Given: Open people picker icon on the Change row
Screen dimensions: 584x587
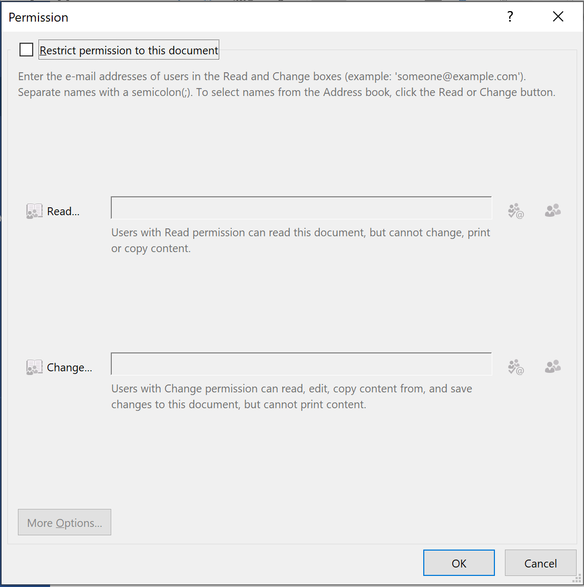Looking at the screenshot, I should (552, 367).
